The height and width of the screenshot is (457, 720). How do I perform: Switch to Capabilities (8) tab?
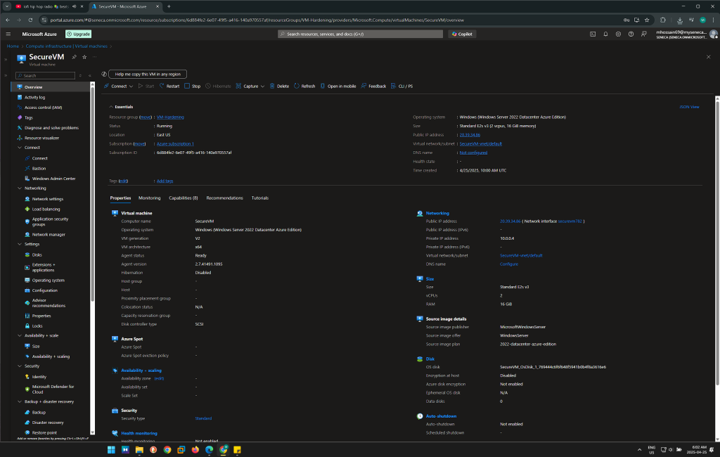(184, 198)
